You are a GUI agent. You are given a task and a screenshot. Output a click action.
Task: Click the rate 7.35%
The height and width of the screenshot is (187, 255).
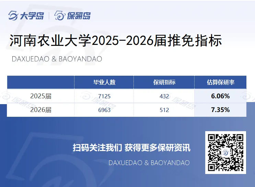point(220,110)
